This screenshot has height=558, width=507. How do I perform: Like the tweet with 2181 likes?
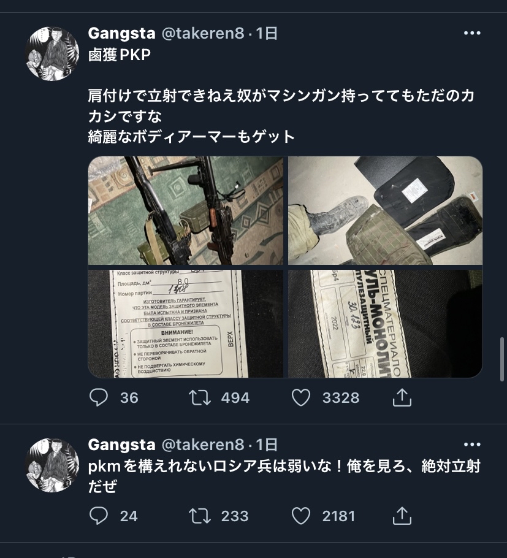click(301, 516)
